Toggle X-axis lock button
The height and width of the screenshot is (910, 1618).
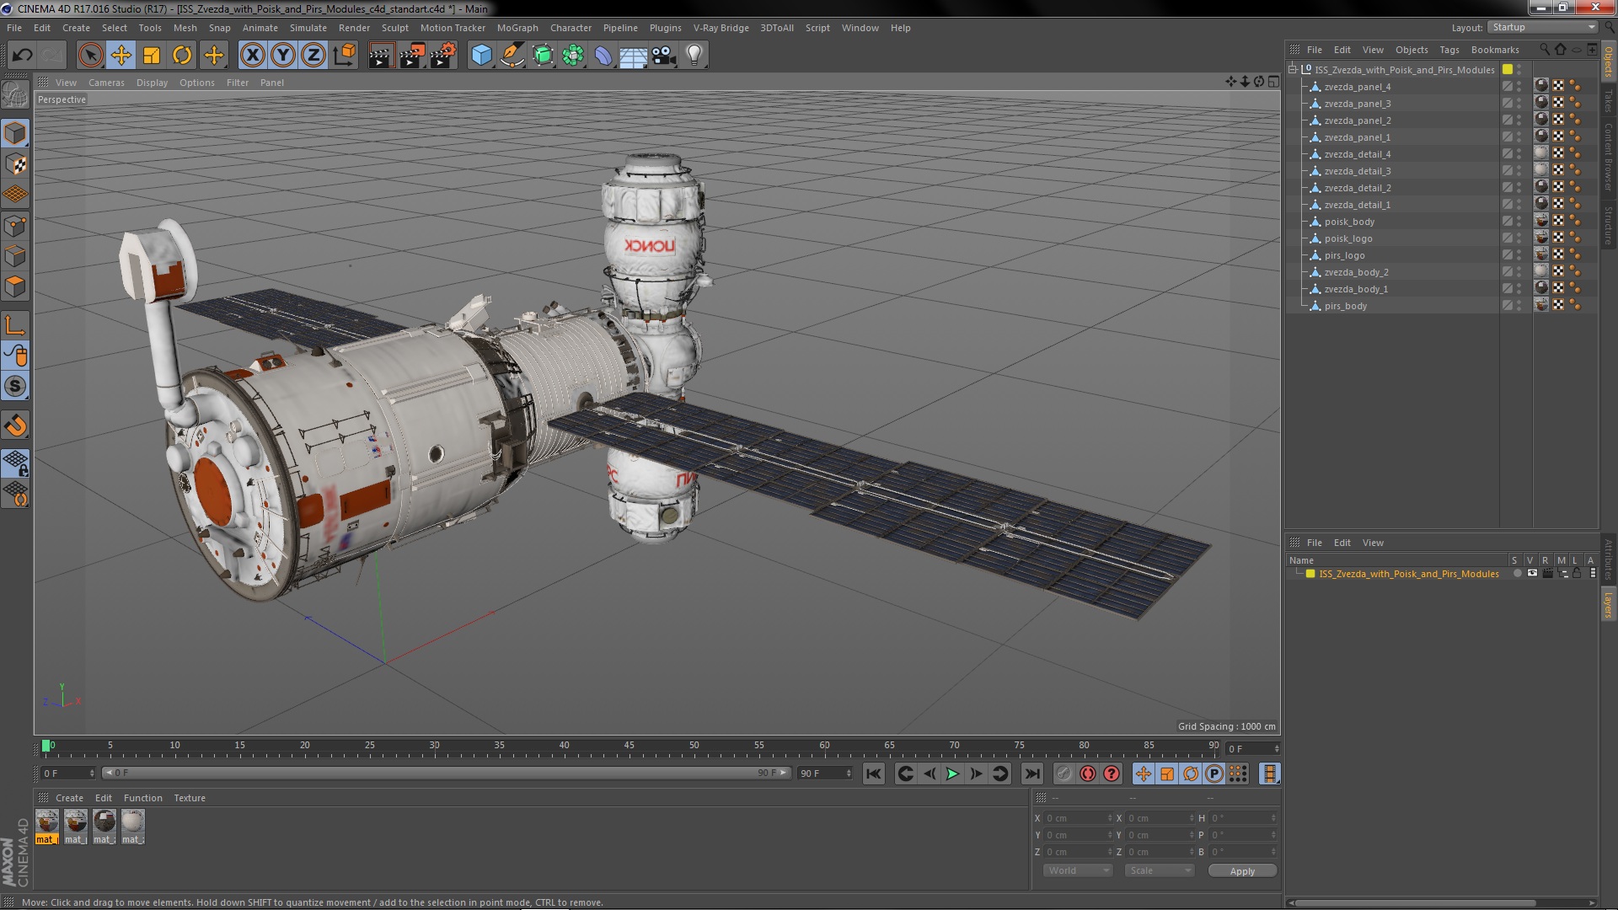pyautogui.click(x=252, y=56)
